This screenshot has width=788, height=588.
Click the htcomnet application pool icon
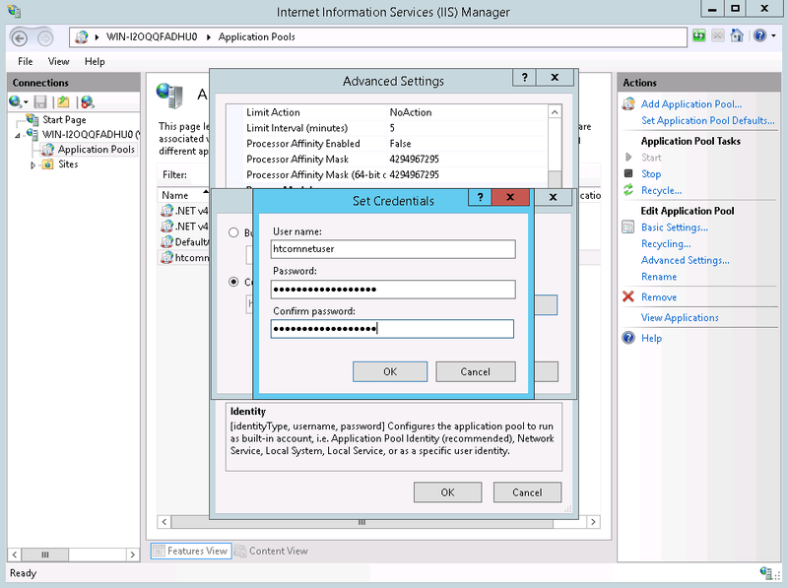click(166, 257)
